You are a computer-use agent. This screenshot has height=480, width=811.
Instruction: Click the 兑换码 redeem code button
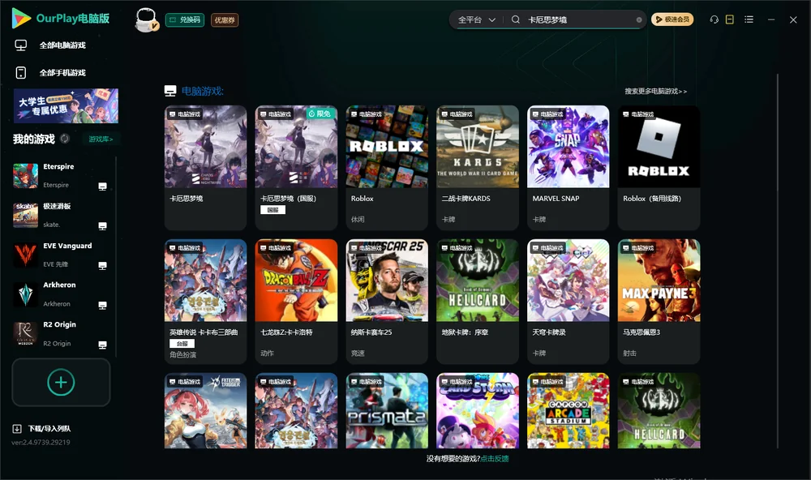185,20
